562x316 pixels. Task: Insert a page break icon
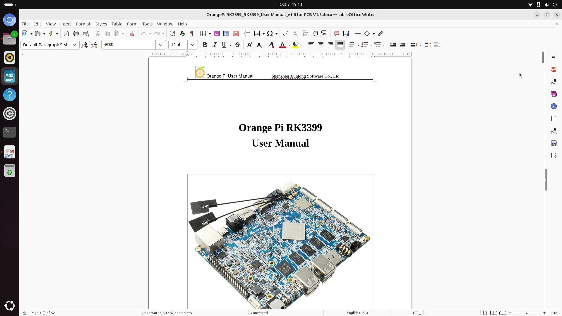click(248, 33)
